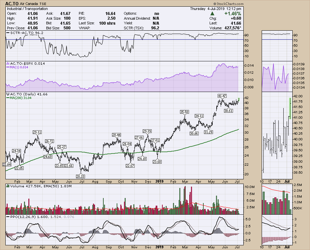Click the SCTR (TSX) value 96.2

tap(155, 28)
